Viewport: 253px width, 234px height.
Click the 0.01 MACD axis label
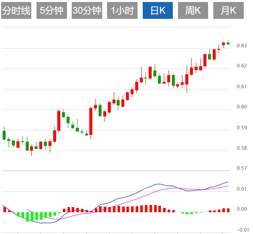[x=242, y=189]
